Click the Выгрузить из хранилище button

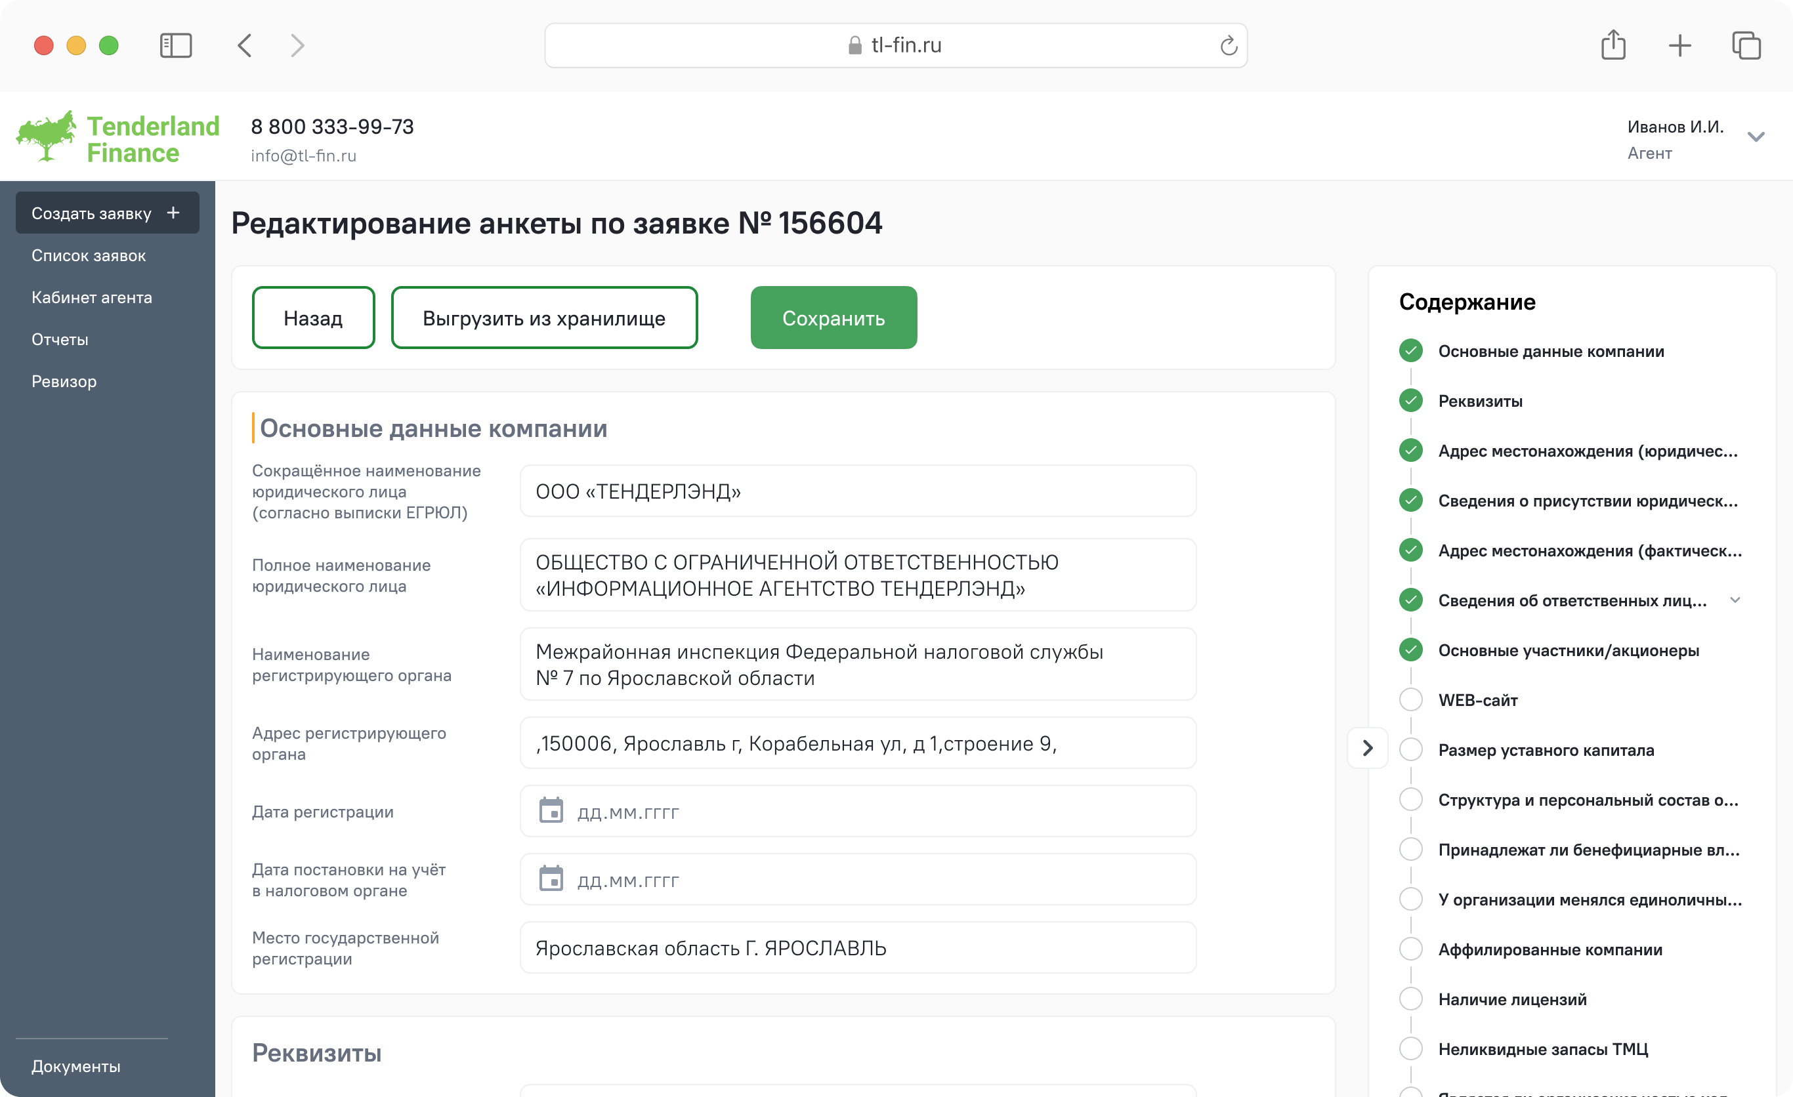click(x=544, y=318)
